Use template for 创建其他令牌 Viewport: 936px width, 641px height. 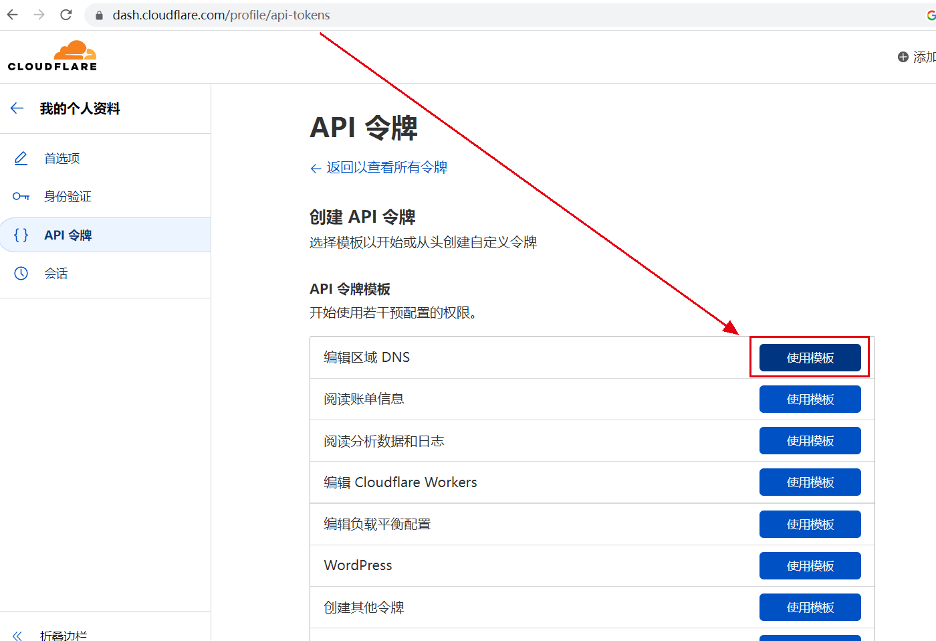point(810,608)
